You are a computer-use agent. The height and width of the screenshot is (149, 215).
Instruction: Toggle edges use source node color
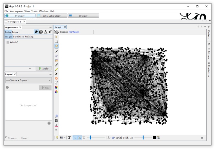click(x=79, y=137)
